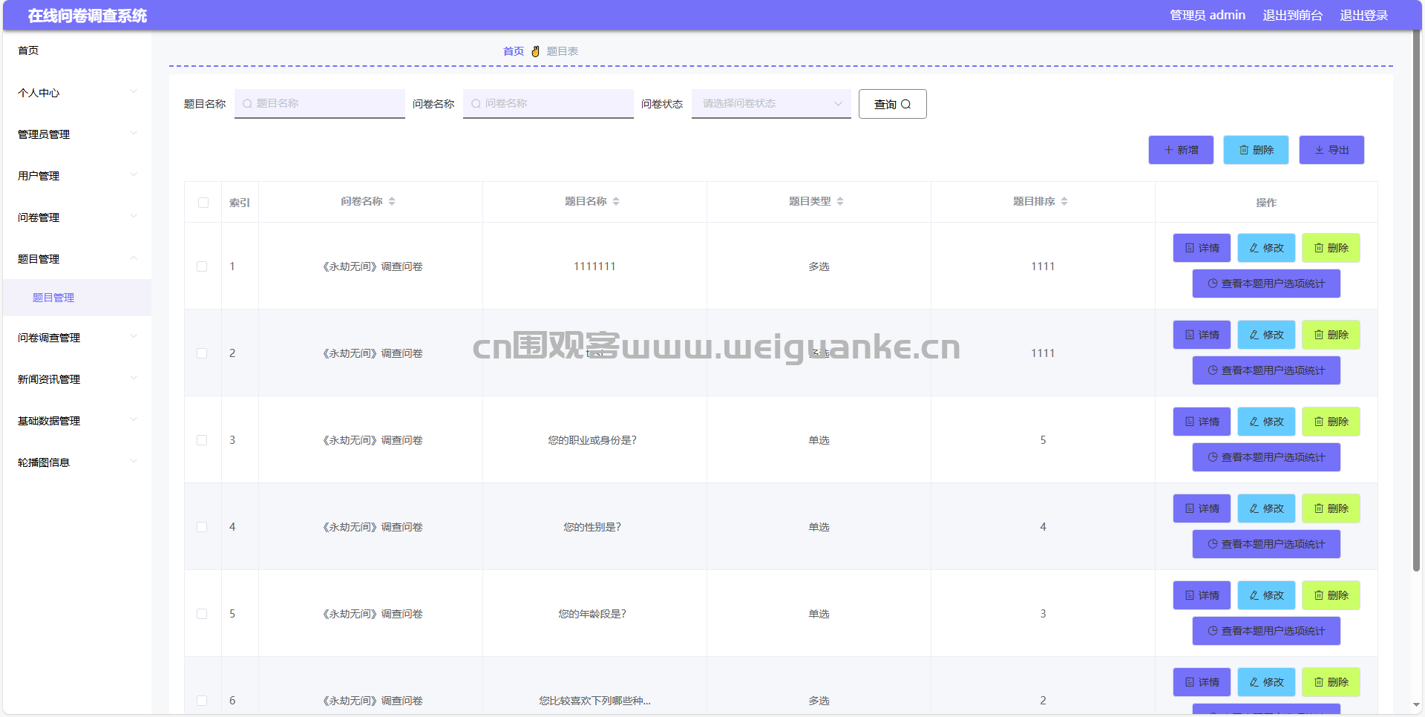Select the 题目管理 submenu item

click(77, 298)
